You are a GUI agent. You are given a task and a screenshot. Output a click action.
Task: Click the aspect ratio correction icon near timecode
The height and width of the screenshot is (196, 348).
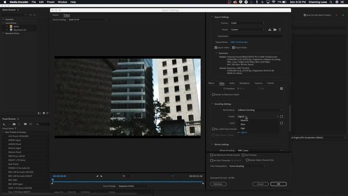[x=172, y=176]
